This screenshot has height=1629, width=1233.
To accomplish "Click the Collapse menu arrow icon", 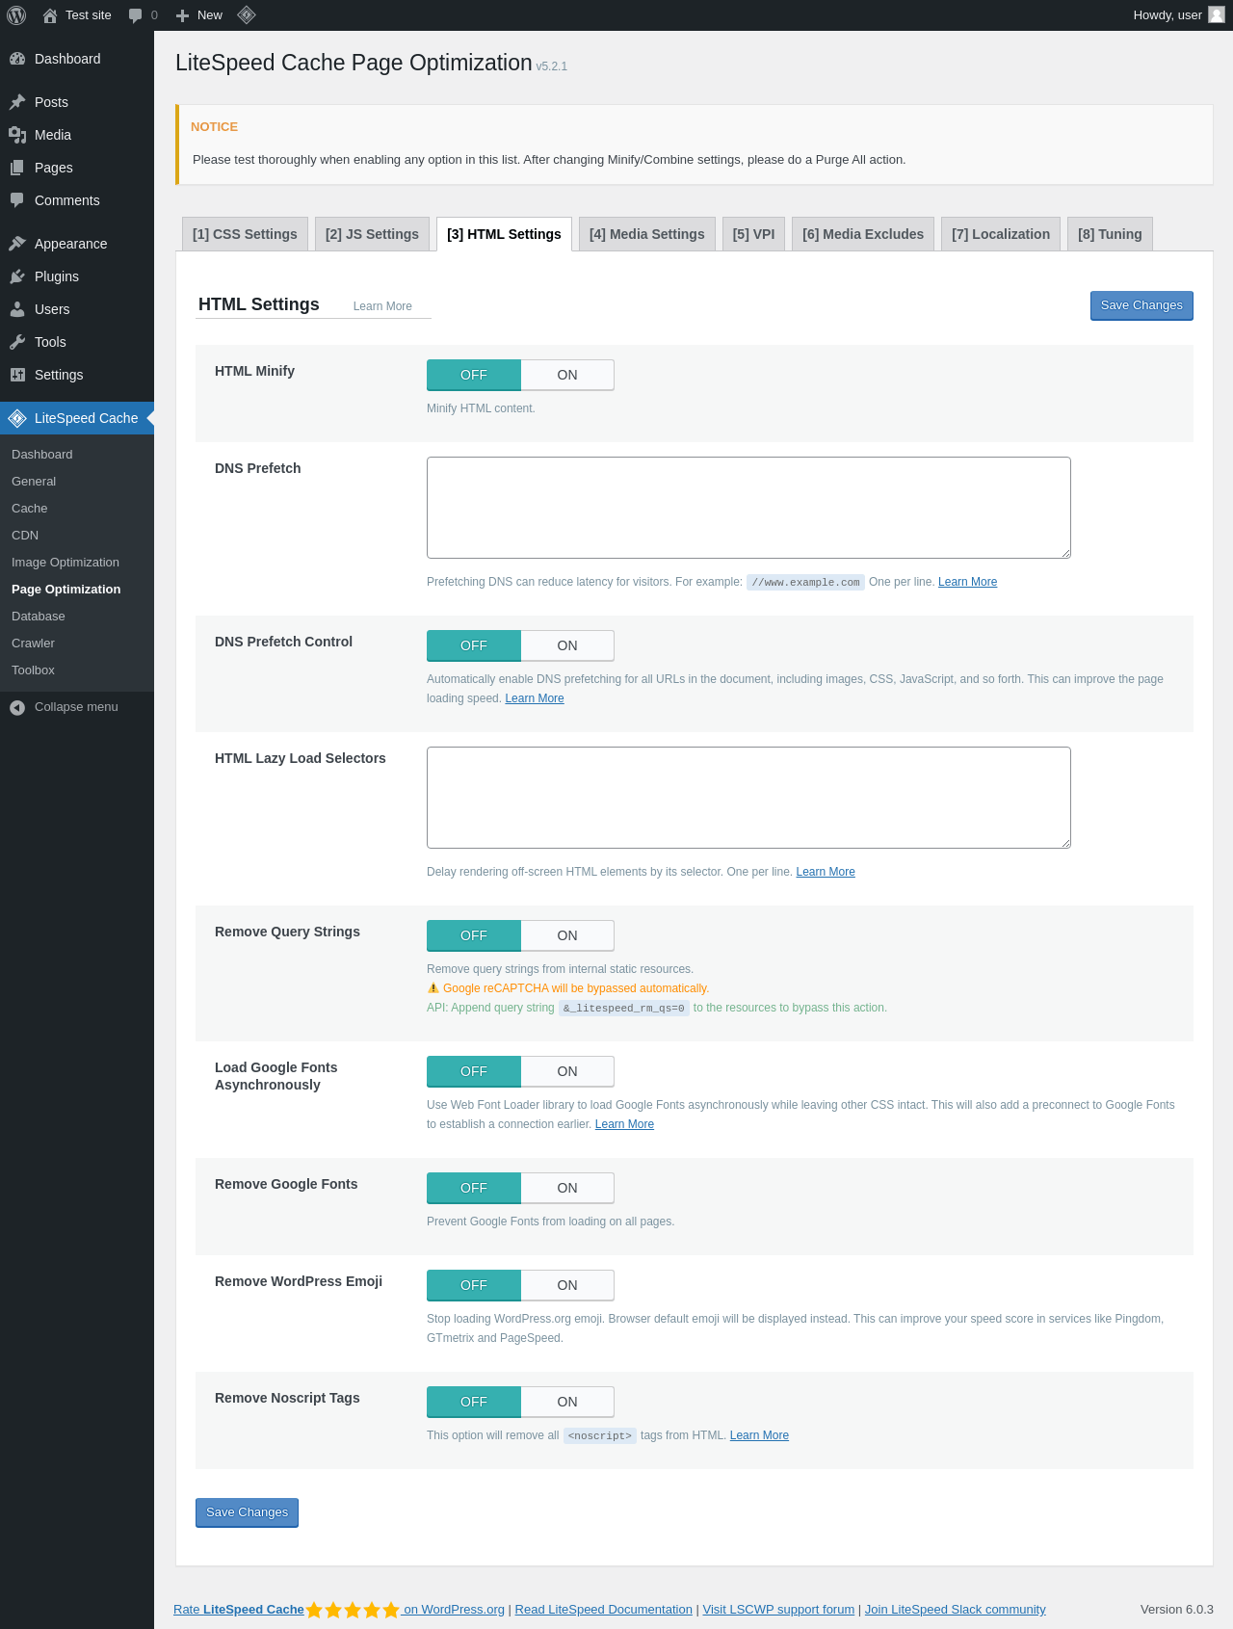I will click(x=17, y=707).
